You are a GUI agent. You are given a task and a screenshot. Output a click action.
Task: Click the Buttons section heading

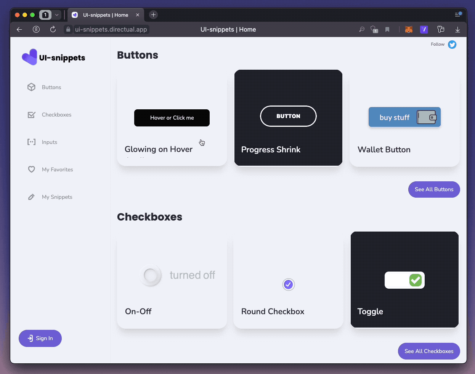[x=138, y=55]
